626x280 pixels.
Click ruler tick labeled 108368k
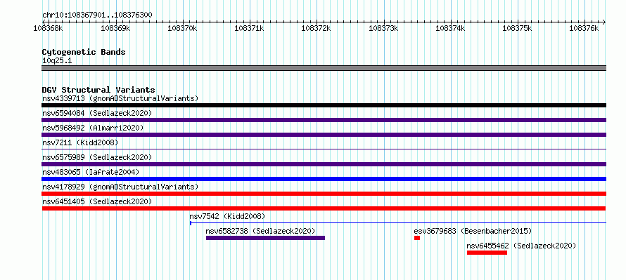coord(49,28)
